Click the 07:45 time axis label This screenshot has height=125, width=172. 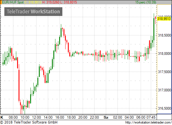(x=151, y=117)
